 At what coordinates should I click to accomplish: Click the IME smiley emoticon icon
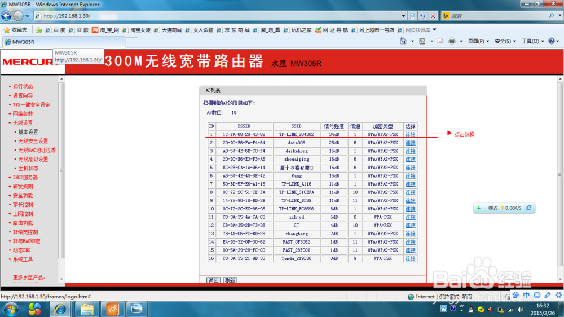click(537, 295)
